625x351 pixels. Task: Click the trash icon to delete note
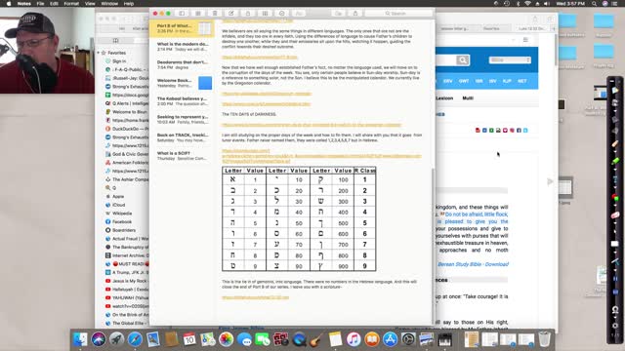215,13
